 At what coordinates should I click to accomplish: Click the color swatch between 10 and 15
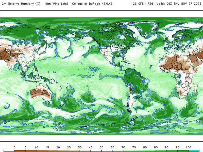tap(42, 151)
